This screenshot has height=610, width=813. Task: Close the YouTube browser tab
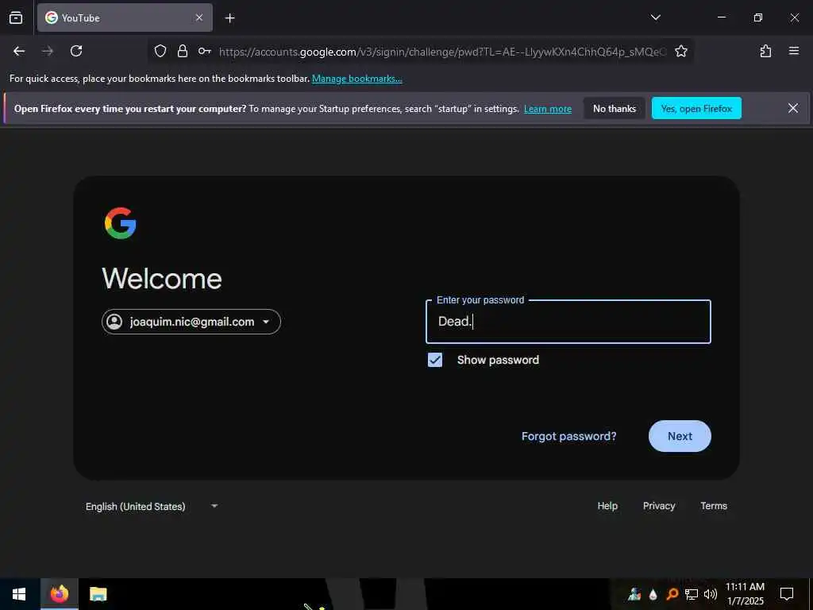tap(199, 17)
